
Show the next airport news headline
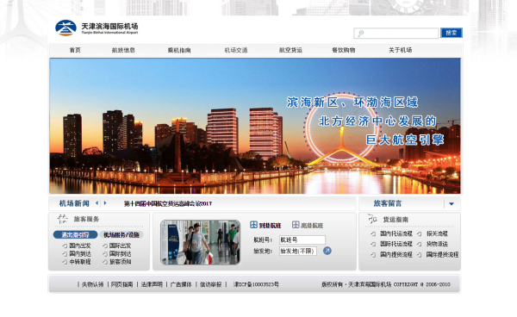point(105,203)
